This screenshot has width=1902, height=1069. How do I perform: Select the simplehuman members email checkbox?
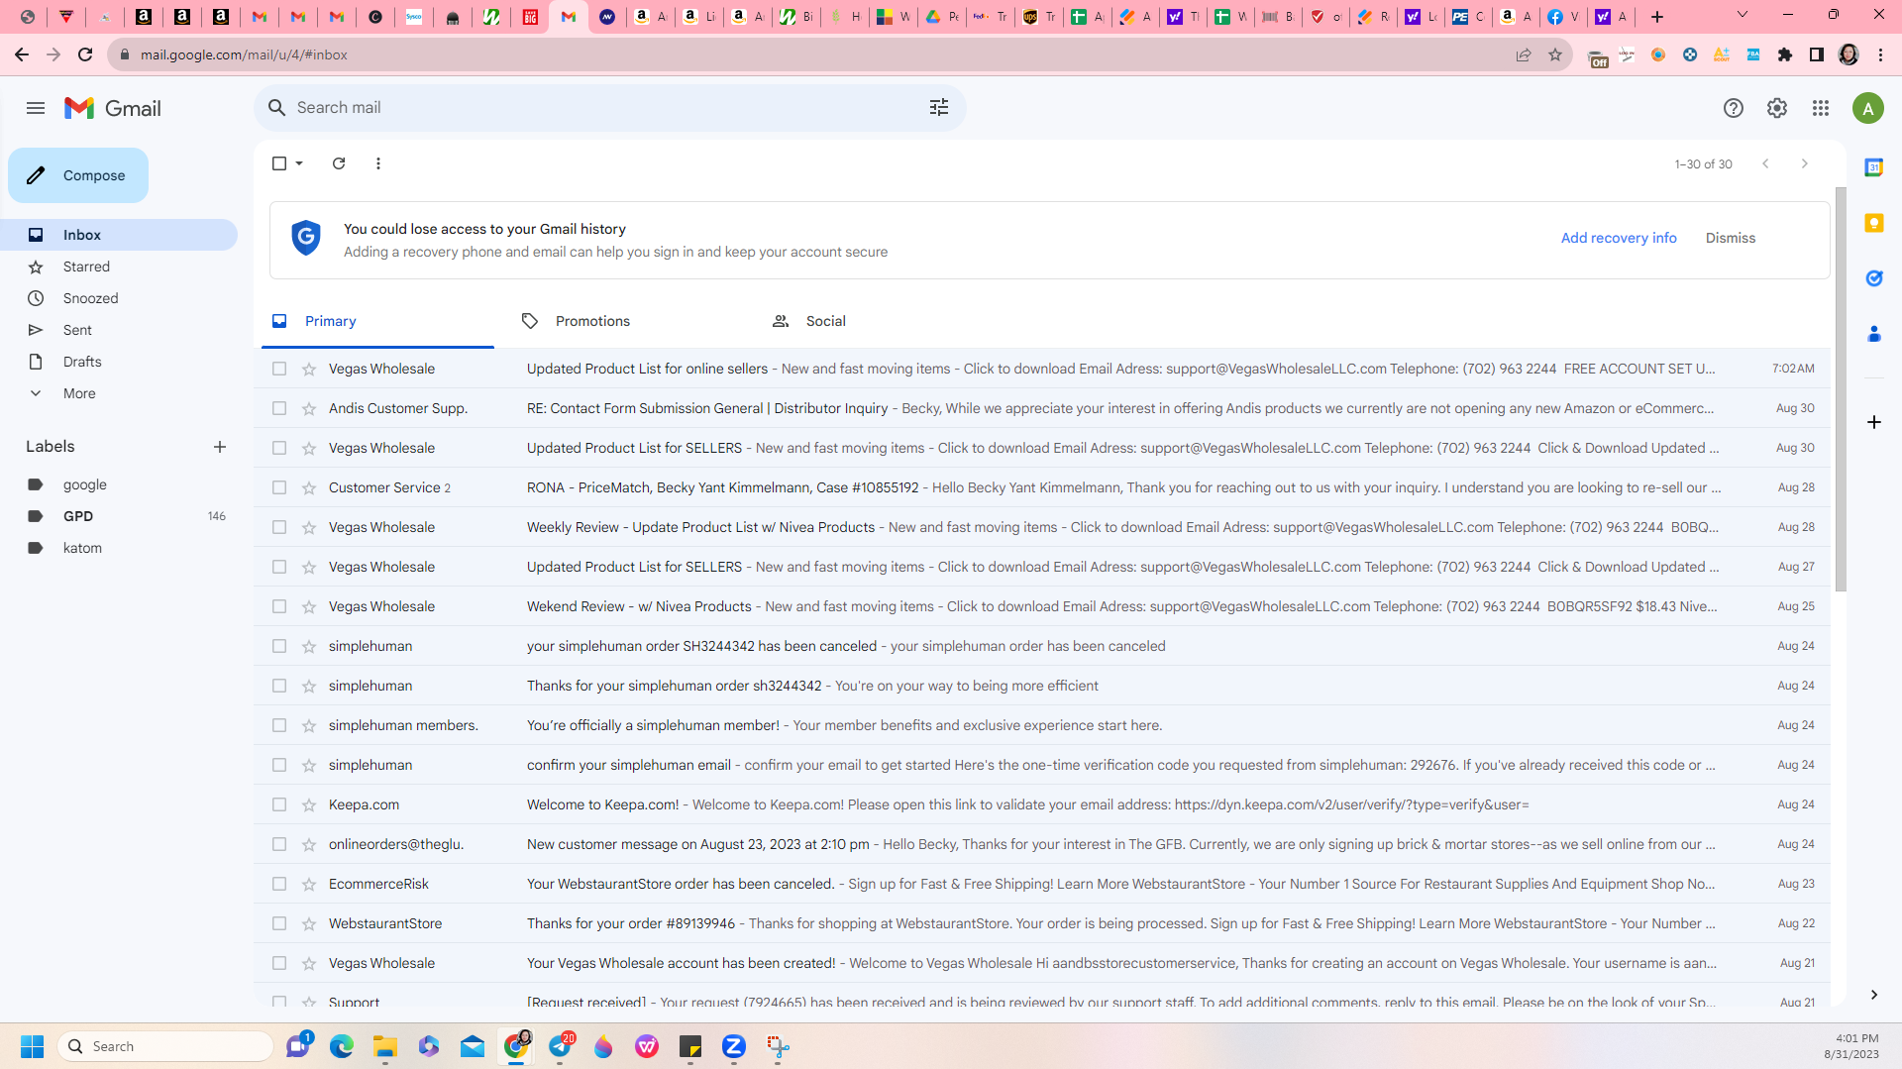[x=279, y=725]
